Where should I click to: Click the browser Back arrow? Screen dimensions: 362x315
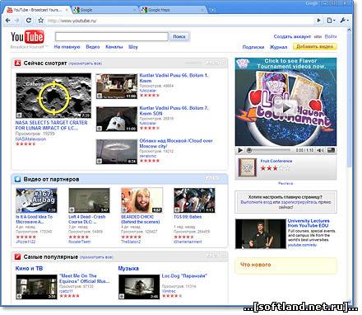click(8, 21)
